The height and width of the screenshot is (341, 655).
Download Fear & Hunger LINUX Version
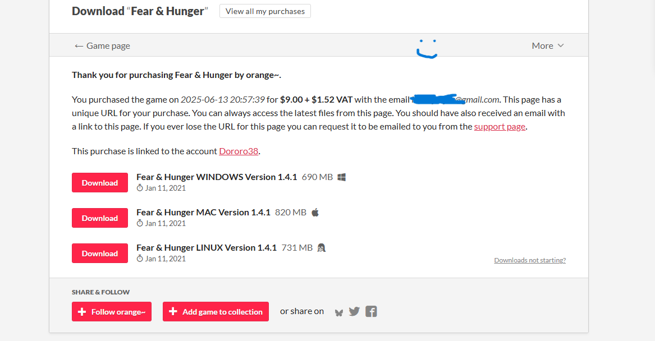coord(100,254)
